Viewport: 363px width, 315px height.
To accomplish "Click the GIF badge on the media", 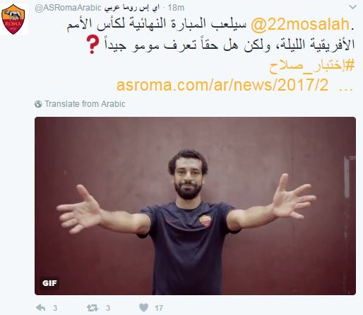I will (x=49, y=283).
